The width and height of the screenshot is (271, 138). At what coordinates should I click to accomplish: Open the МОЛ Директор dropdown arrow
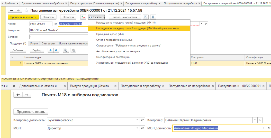point(137,128)
